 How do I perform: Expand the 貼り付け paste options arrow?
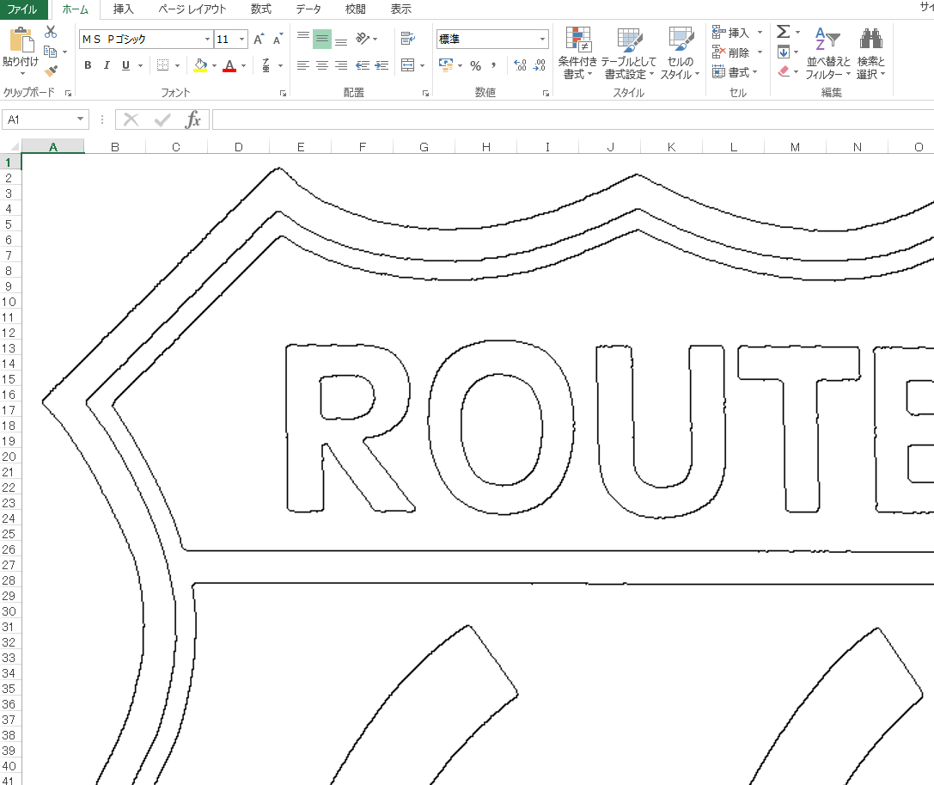tap(22, 75)
